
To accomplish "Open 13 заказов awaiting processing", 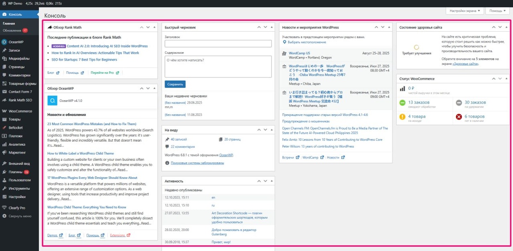I will click(x=419, y=102).
